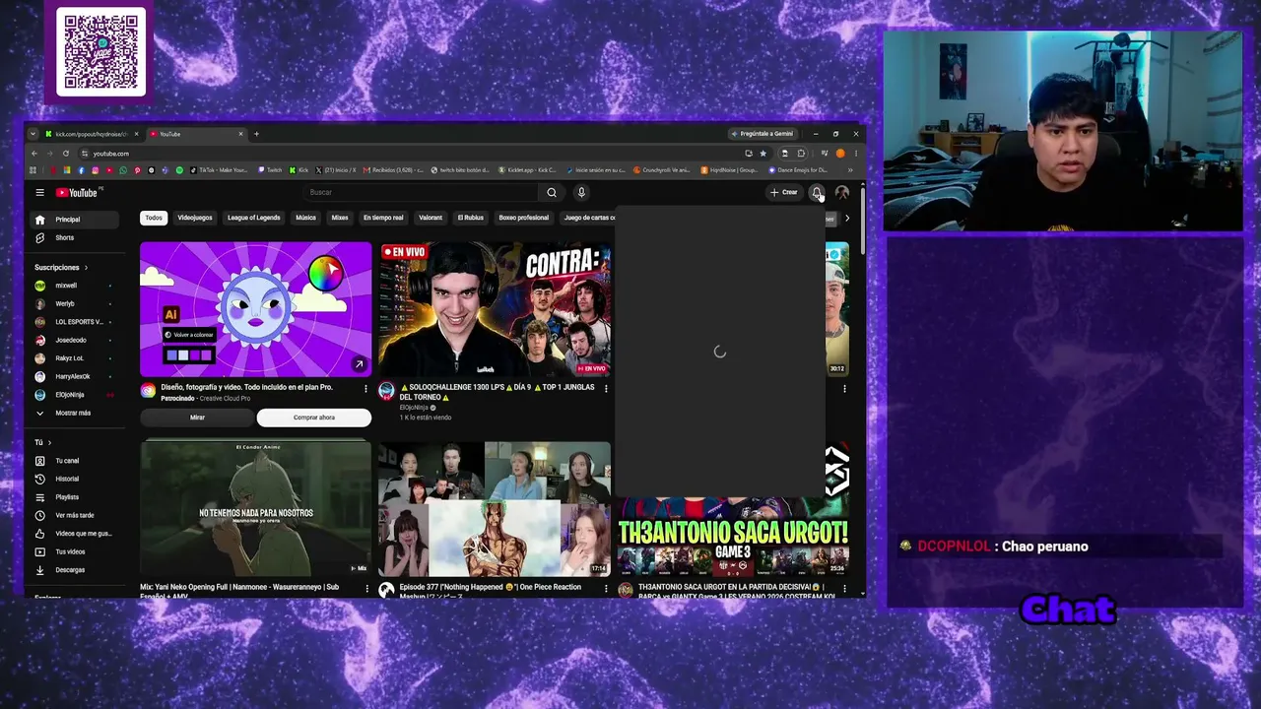Open the One Piece Reaction Mashup thumbnail
Screen dimensions: 1261x709
(x=495, y=509)
